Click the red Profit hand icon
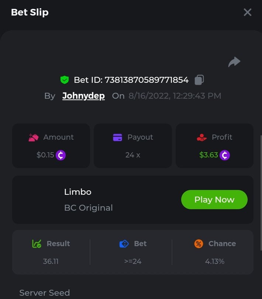This screenshot has width=262, height=299. click(202, 137)
